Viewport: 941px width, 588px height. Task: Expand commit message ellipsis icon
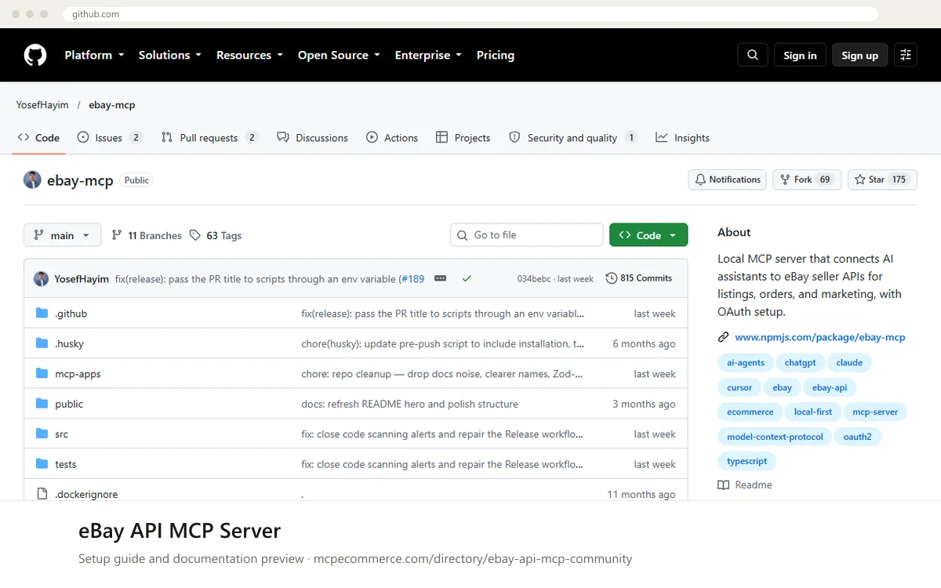(x=440, y=278)
